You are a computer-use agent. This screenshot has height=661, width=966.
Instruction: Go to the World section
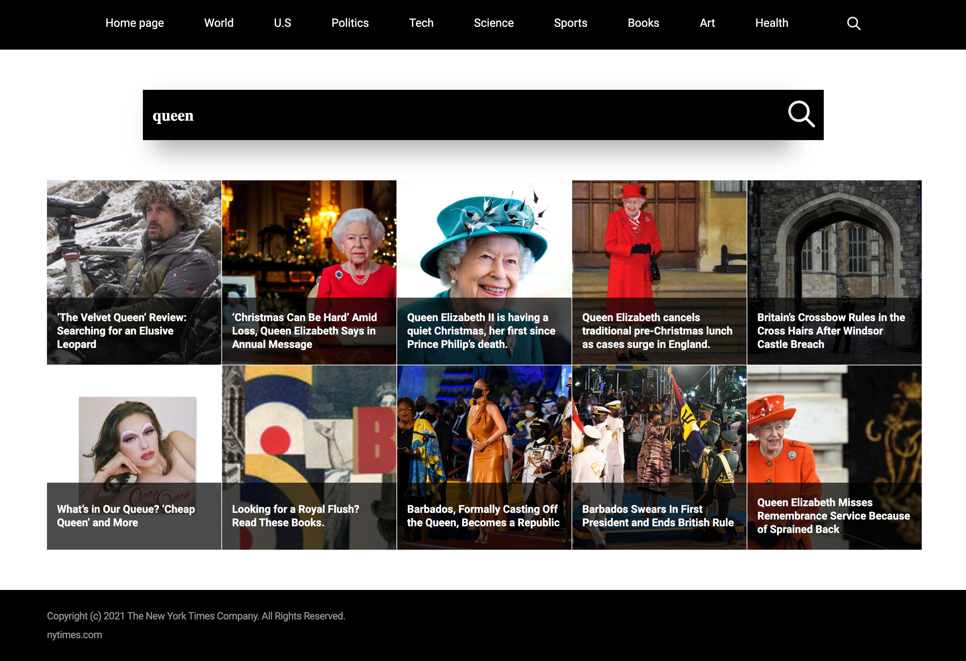pyautogui.click(x=219, y=23)
